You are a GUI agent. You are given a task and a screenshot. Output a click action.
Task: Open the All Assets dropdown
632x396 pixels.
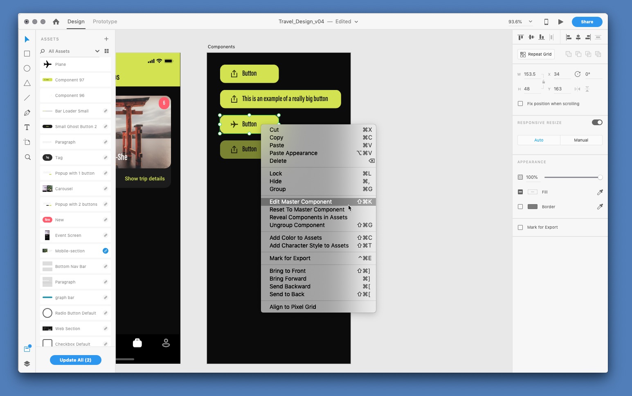click(97, 51)
